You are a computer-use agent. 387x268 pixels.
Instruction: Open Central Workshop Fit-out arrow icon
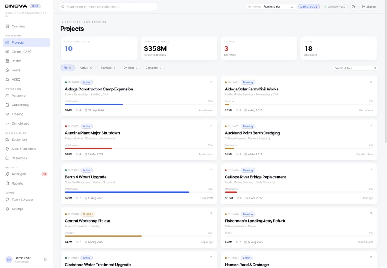[211, 214]
